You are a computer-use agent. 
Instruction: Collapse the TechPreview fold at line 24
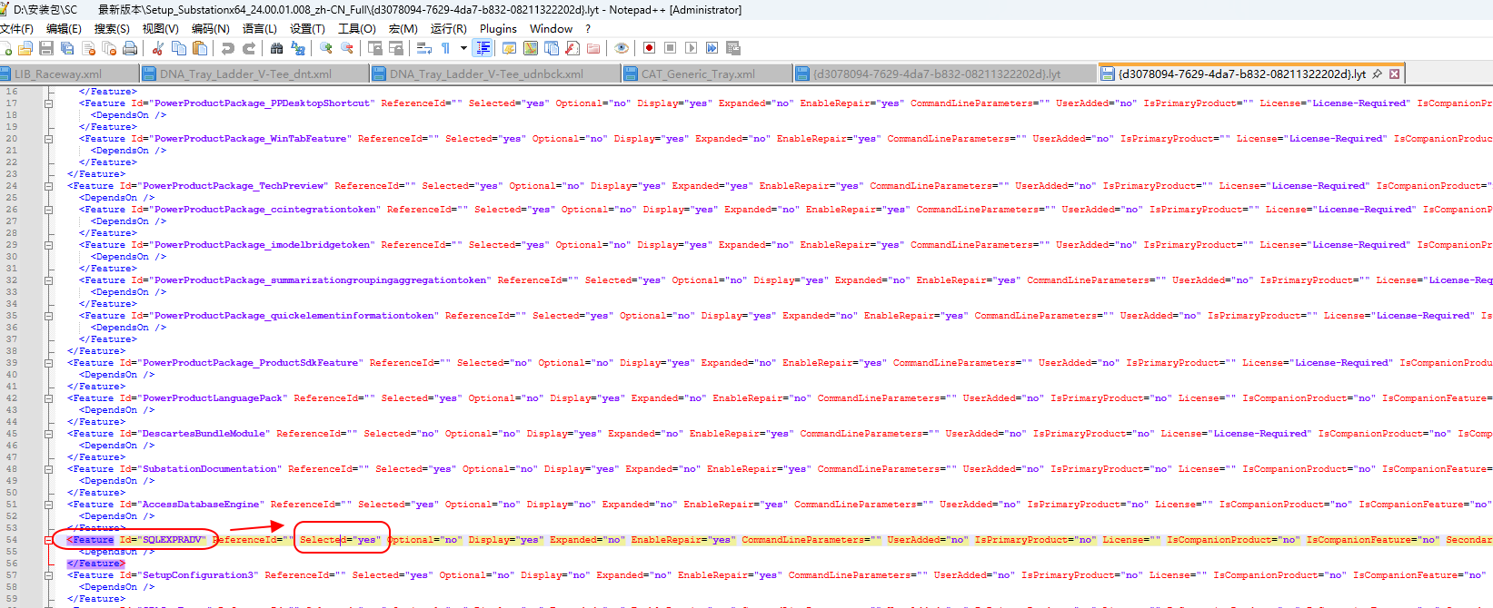48,186
